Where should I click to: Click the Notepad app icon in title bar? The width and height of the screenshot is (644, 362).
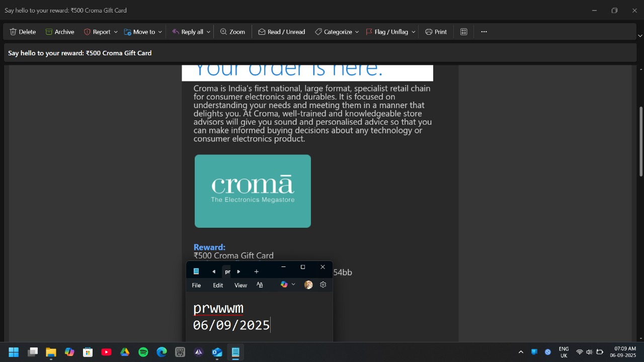tap(196, 271)
